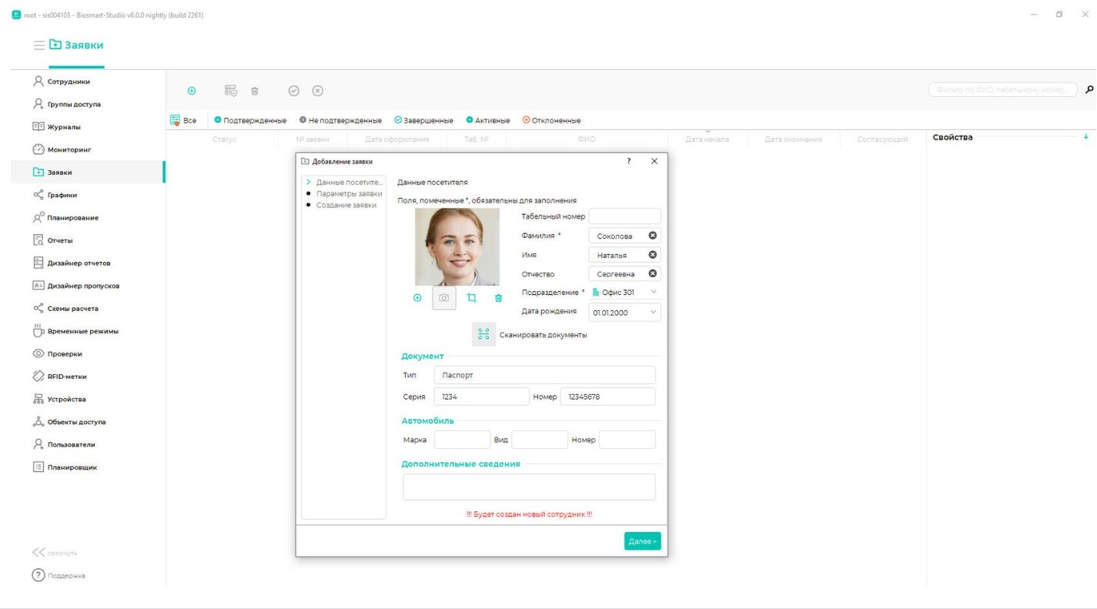Image resolution: width=1097 pixels, height=609 pixels.
Task: Click the Табельный номер input field
Action: [x=624, y=216]
